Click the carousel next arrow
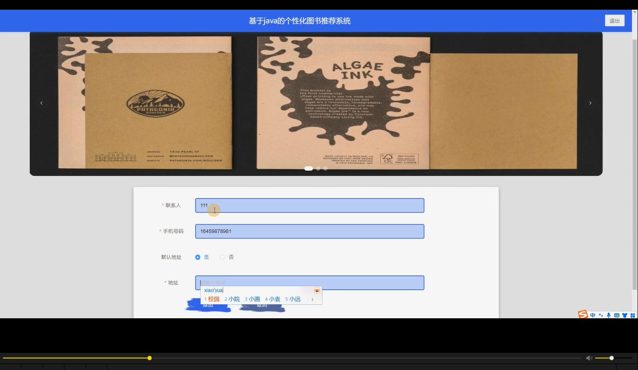This screenshot has width=638, height=370. tap(590, 103)
